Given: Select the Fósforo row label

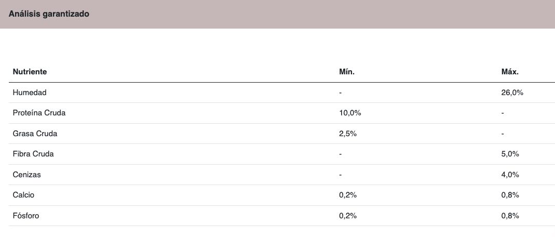Looking at the screenshot, I should click(x=26, y=216).
